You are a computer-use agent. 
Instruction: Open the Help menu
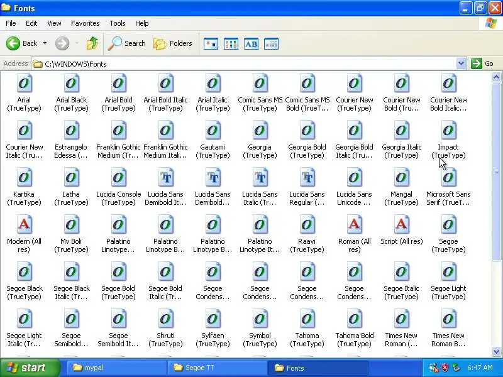pyautogui.click(x=142, y=23)
